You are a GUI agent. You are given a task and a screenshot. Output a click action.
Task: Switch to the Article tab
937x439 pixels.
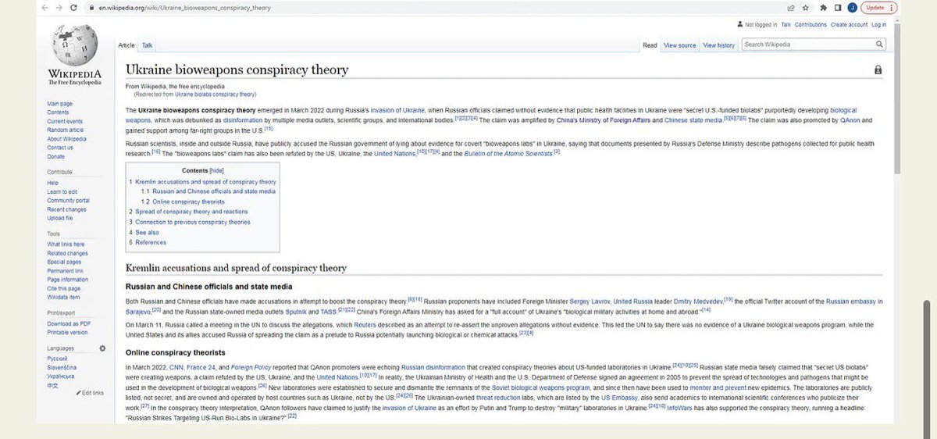[x=126, y=46]
